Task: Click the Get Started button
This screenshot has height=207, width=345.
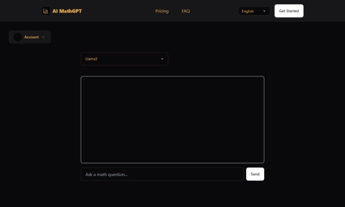Action: [289, 11]
